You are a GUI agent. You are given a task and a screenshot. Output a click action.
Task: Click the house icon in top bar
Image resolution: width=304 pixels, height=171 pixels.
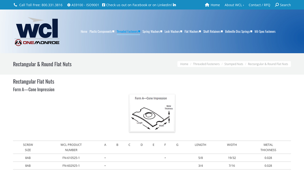pos(207,5)
